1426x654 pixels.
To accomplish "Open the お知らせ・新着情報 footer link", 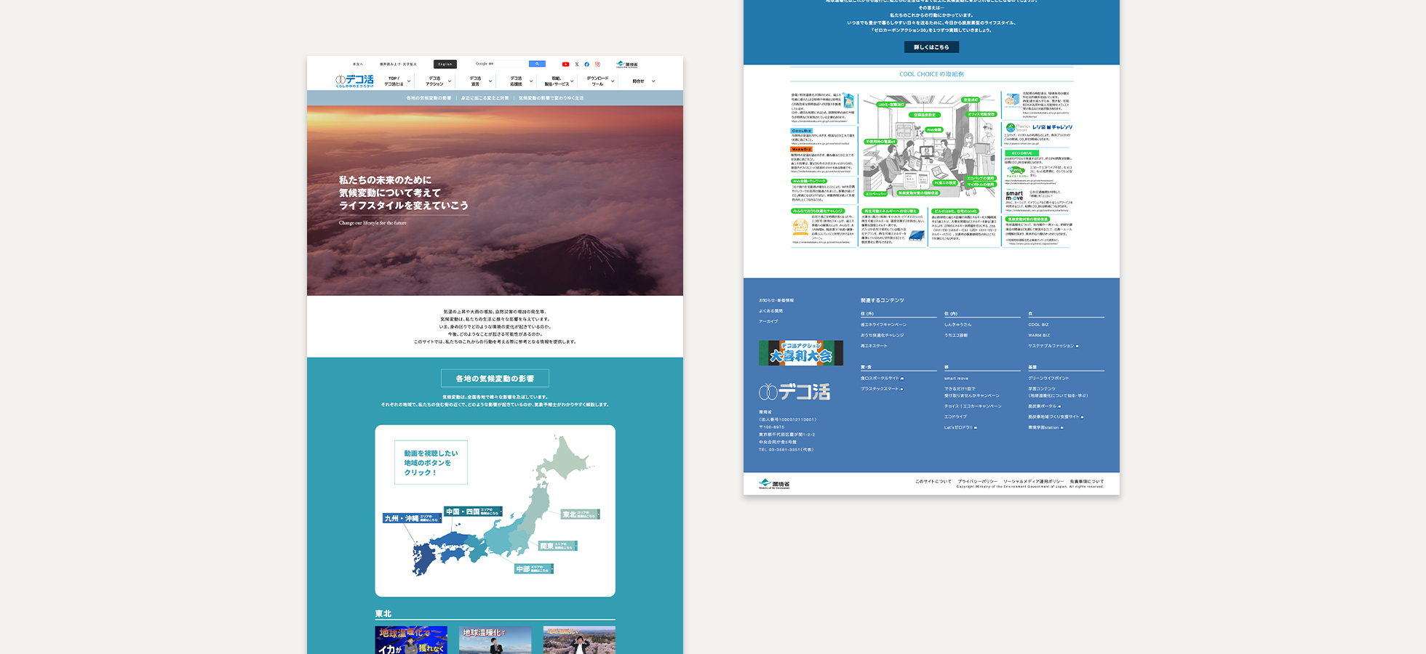I will [776, 300].
